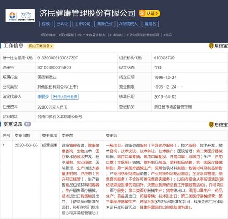Click the 已认证 tag

[62, 24]
